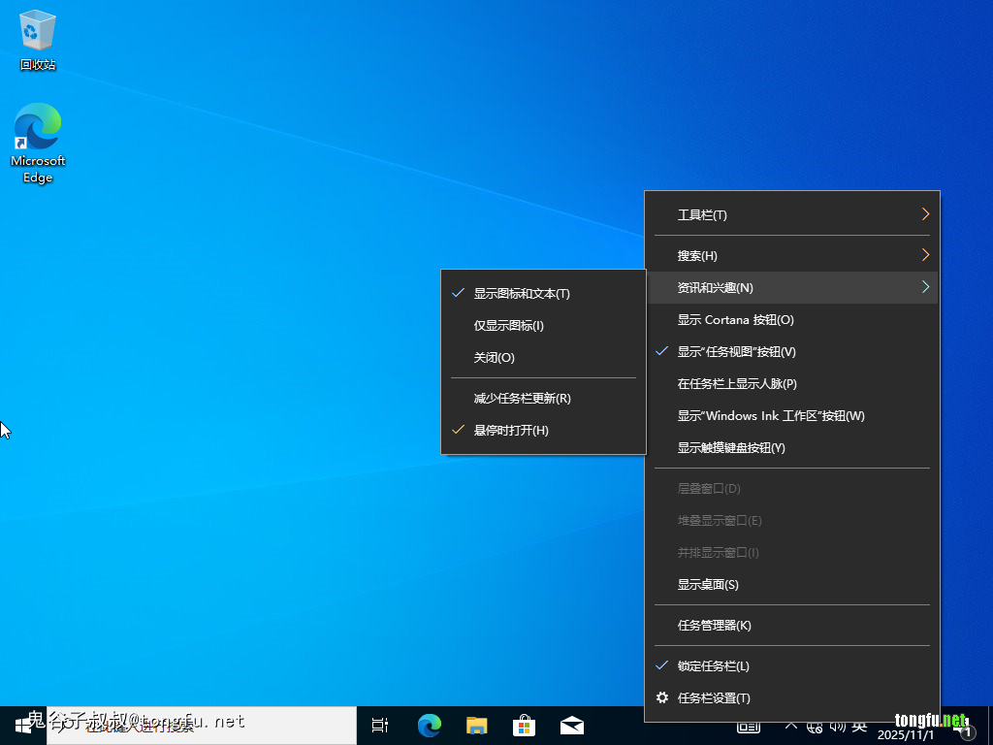This screenshot has width=993, height=745.
Task: Open 任务栏设置 with gear icon
Action: (x=714, y=698)
